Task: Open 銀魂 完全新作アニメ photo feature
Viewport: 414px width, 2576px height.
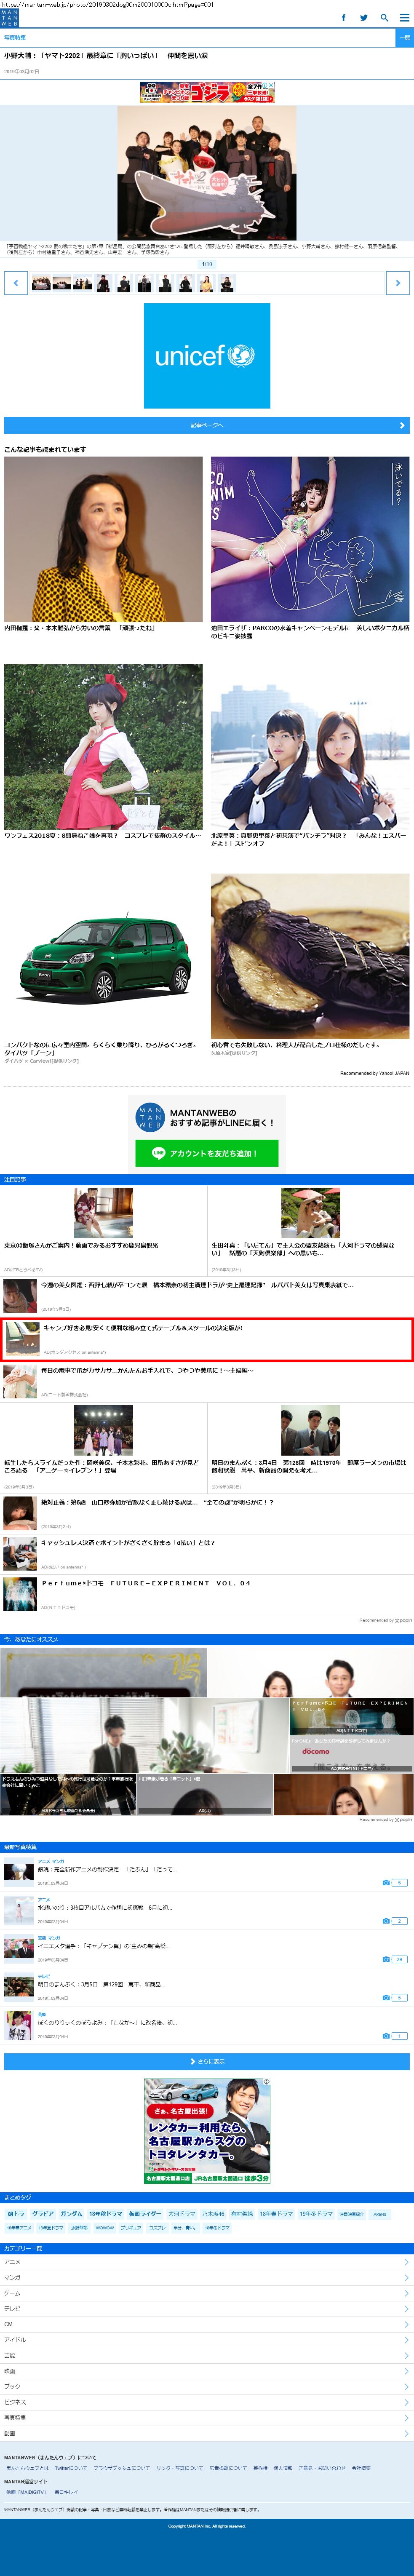Action: point(107,1869)
